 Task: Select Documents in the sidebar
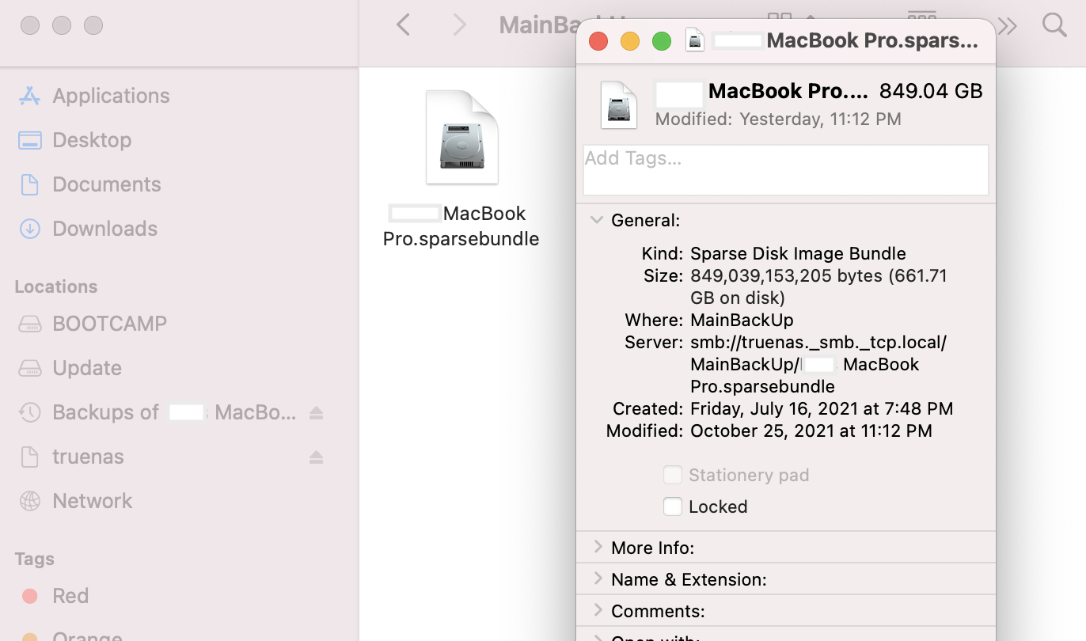[x=107, y=184]
